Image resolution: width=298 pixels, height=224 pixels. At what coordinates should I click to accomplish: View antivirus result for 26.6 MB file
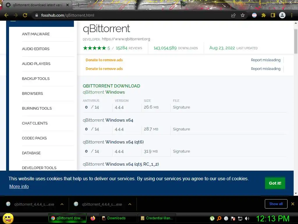click(x=92, y=107)
